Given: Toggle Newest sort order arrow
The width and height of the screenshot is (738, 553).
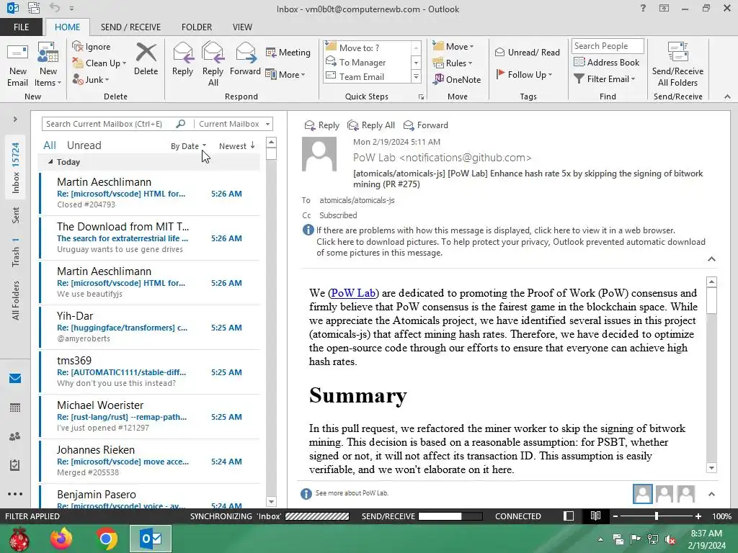Looking at the screenshot, I should point(236,145).
